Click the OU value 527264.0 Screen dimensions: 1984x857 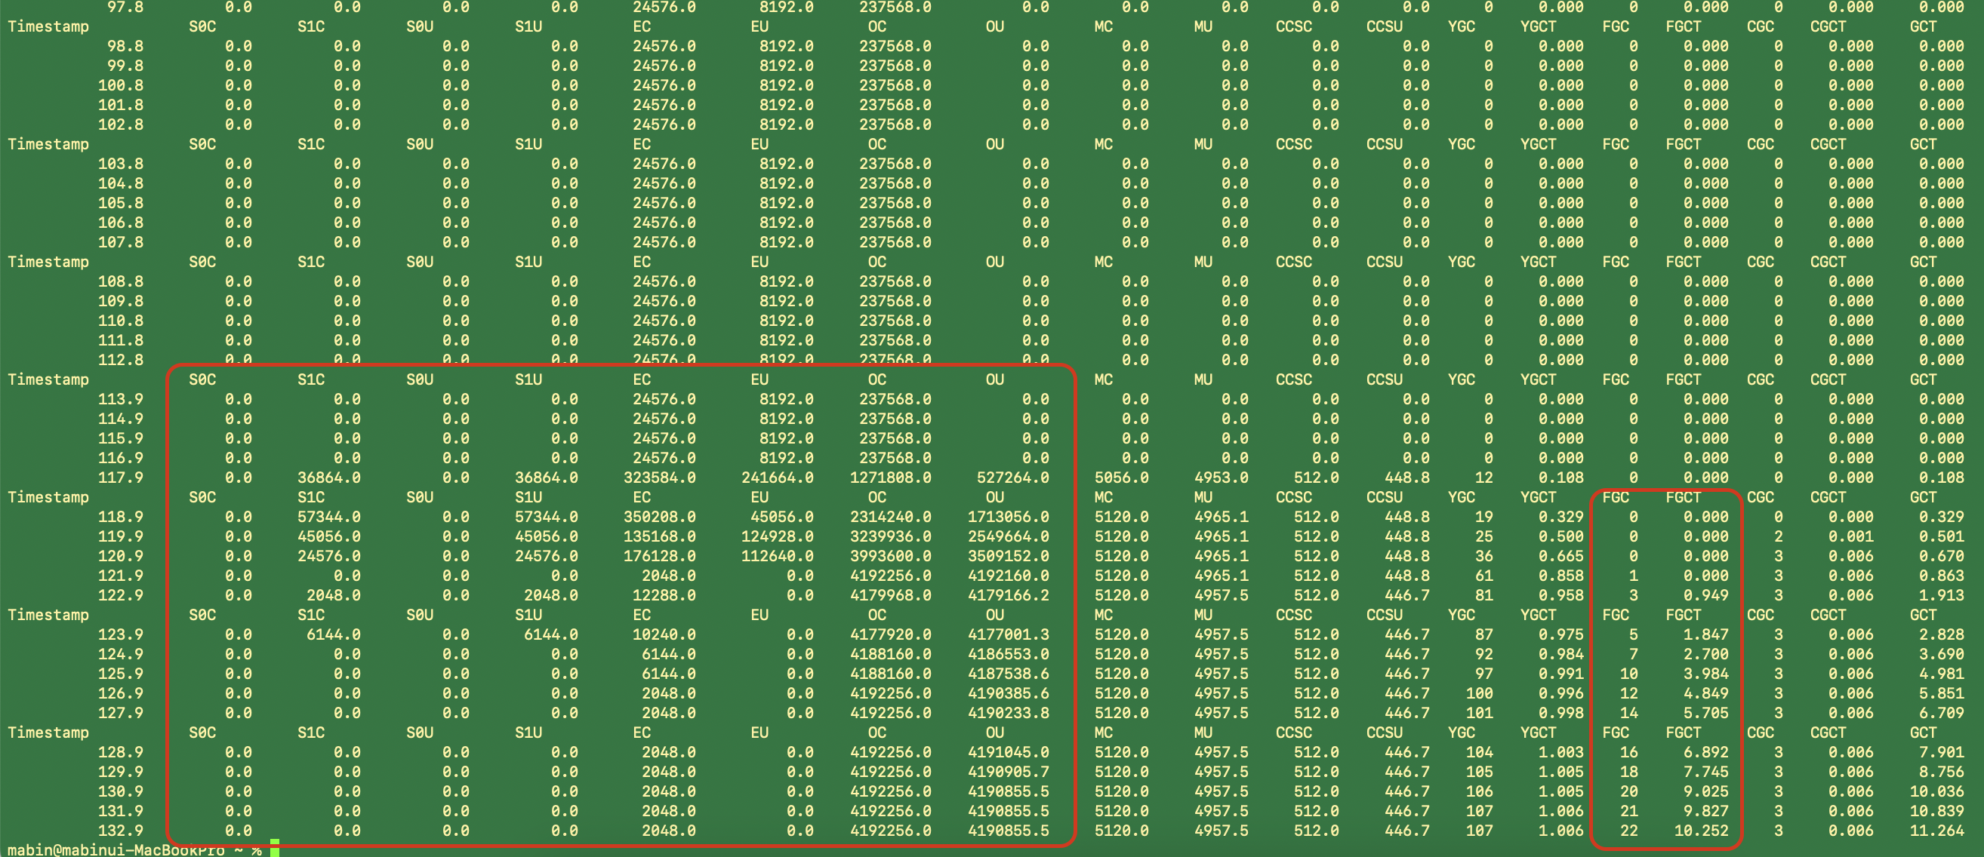tap(1013, 478)
